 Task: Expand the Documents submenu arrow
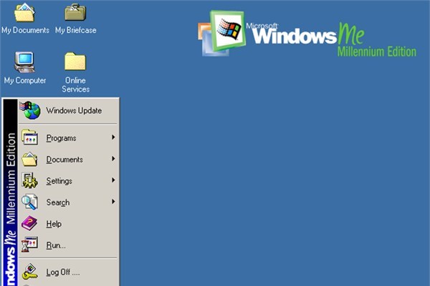pos(113,159)
